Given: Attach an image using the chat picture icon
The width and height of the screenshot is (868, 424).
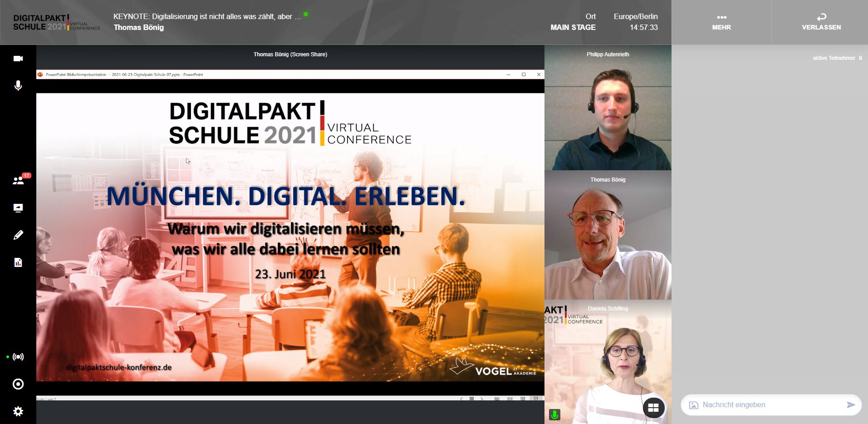Looking at the screenshot, I should pos(693,405).
